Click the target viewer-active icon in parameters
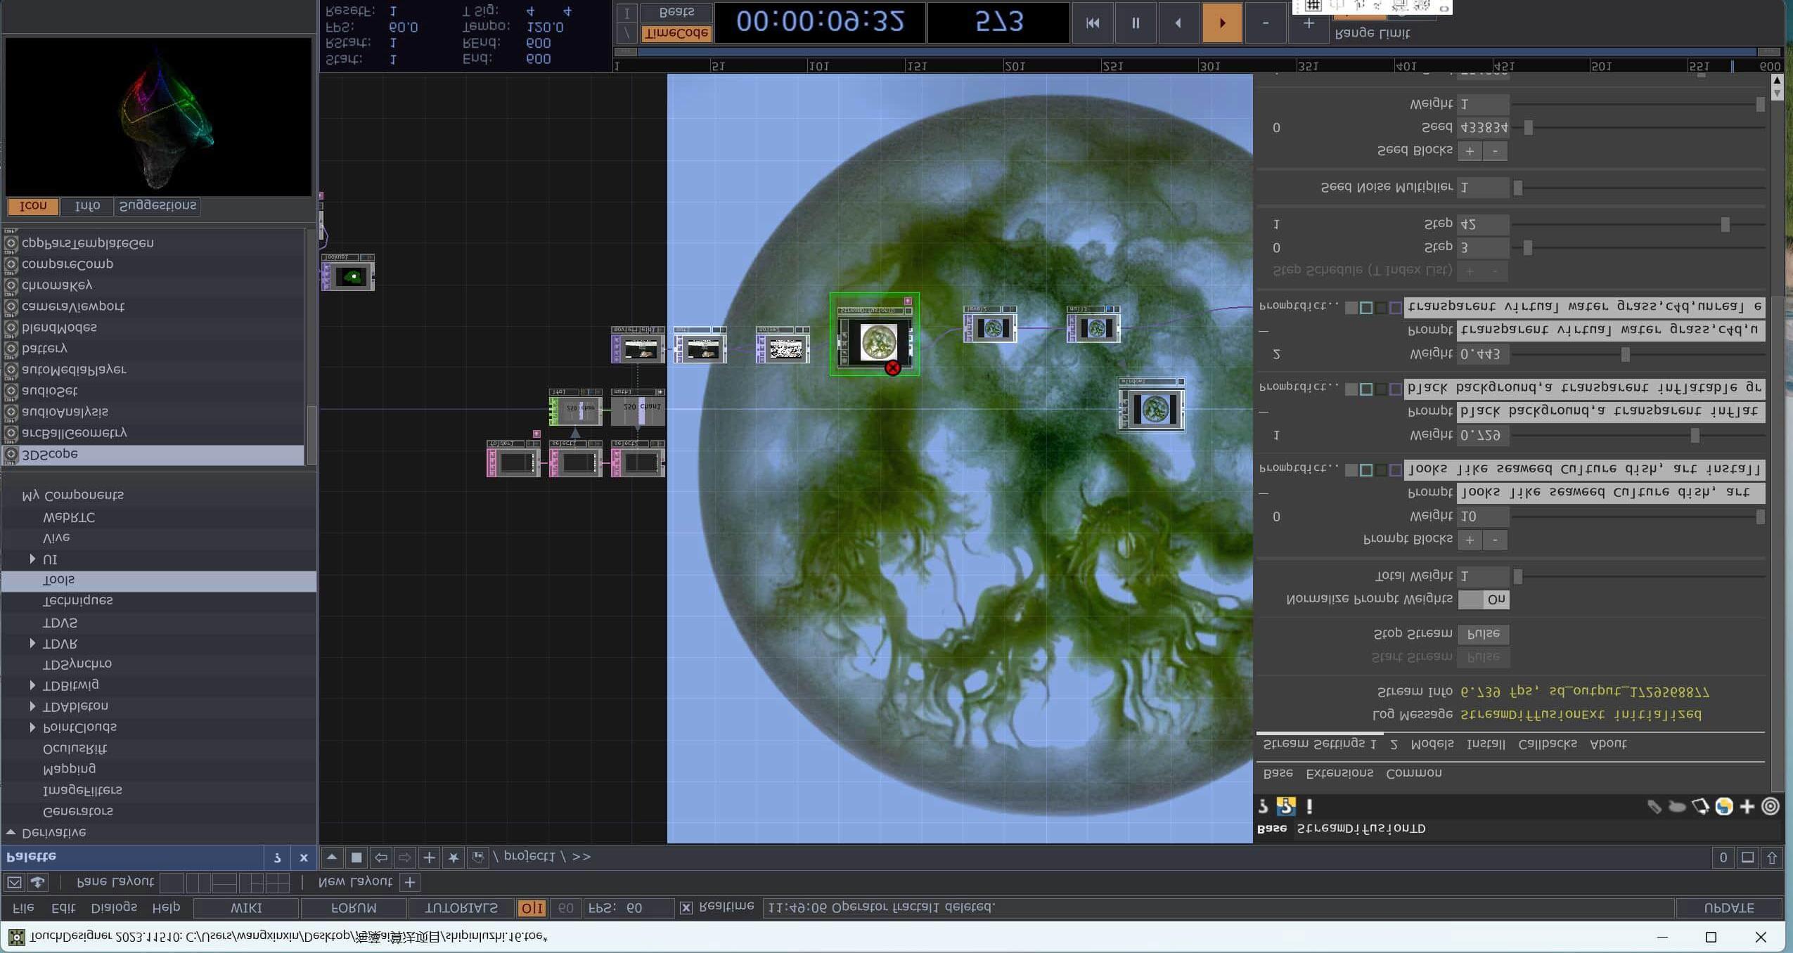The width and height of the screenshot is (1793, 953). (1770, 806)
